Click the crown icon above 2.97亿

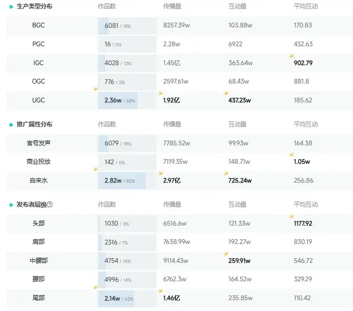point(161,173)
